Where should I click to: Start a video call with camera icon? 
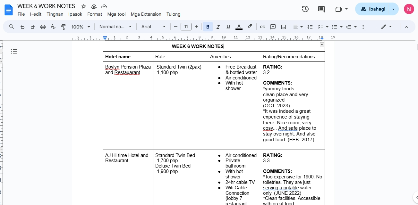pyautogui.click(x=339, y=9)
